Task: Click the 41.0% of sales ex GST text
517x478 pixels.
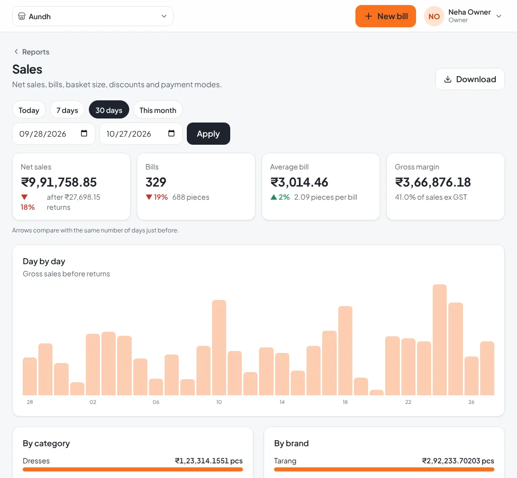Action: 431,197
